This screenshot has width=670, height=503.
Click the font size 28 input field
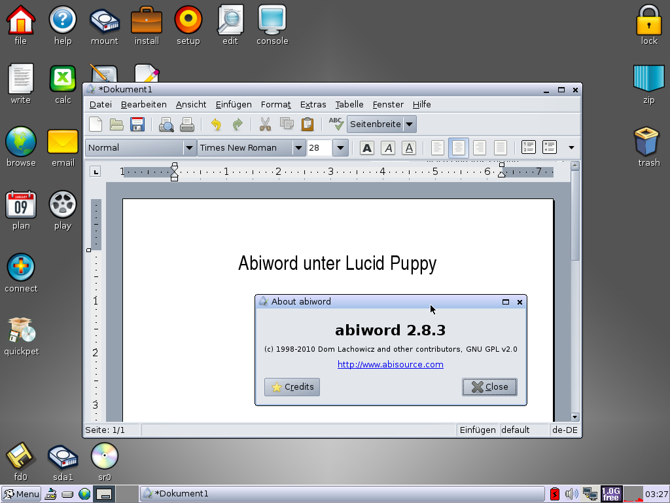click(319, 148)
